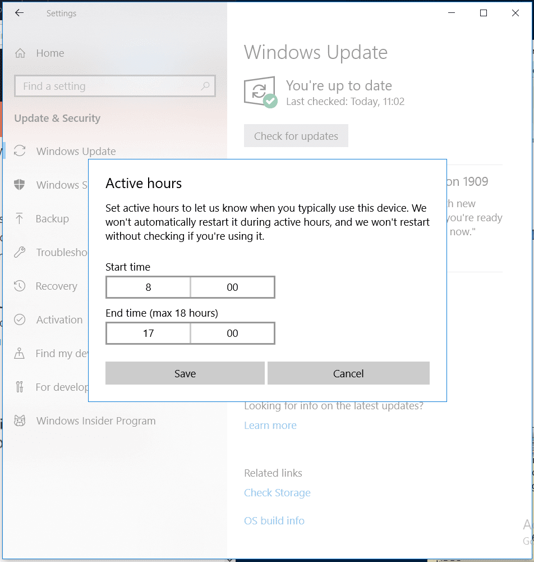Maximize the Settings window
This screenshot has height=562, width=534.
484,13
